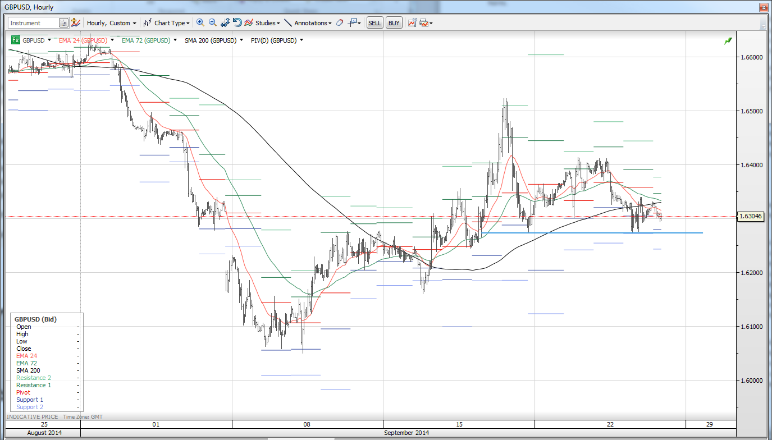Click the green live streaming indicator icon
This screenshot has width=772, height=440.
click(728, 41)
